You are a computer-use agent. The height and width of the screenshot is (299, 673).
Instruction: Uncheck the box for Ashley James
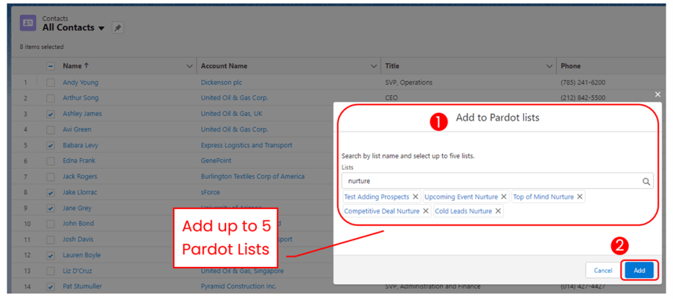click(x=51, y=114)
